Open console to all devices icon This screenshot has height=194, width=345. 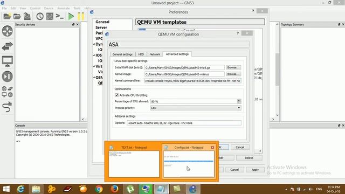[x=60, y=16]
